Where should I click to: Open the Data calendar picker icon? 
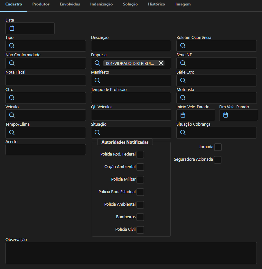point(12,28)
